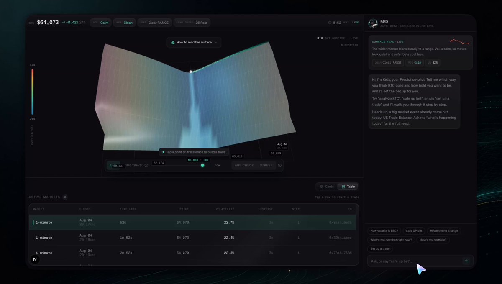Screen dimensions: 502x284
Task: Click market ID 0x32d4…abce
Action: pyautogui.click(x=341, y=238)
